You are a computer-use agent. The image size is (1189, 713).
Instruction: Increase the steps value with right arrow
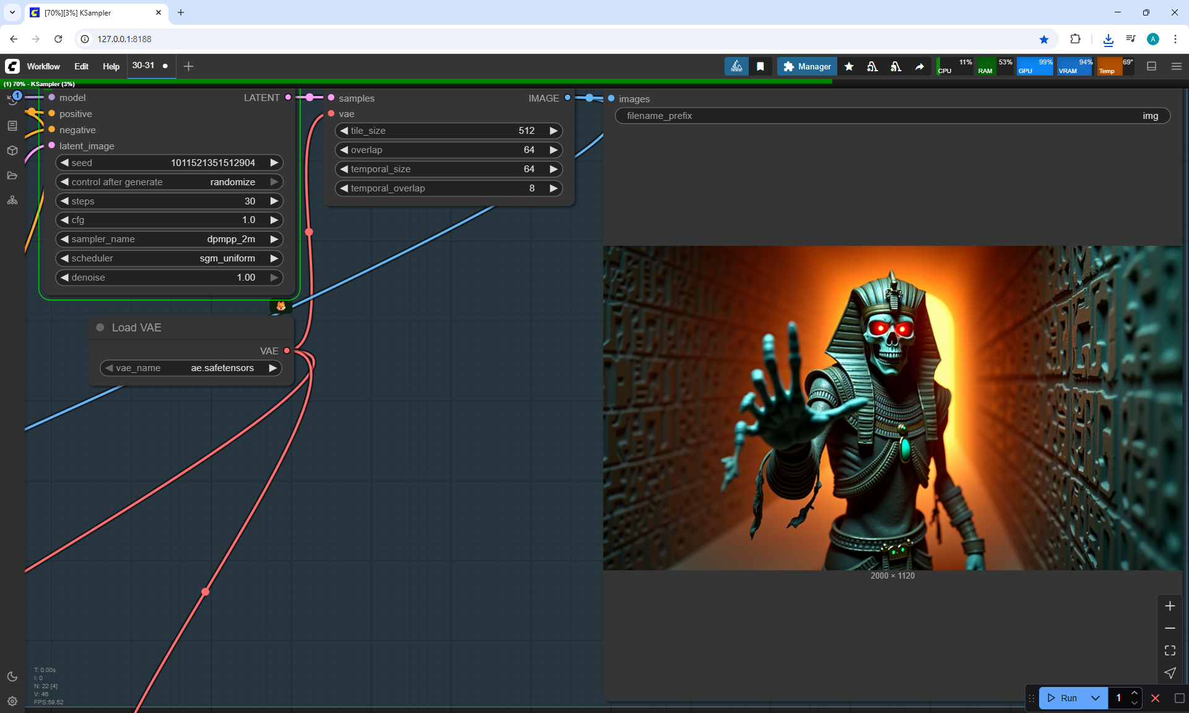(x=274, y=201)
